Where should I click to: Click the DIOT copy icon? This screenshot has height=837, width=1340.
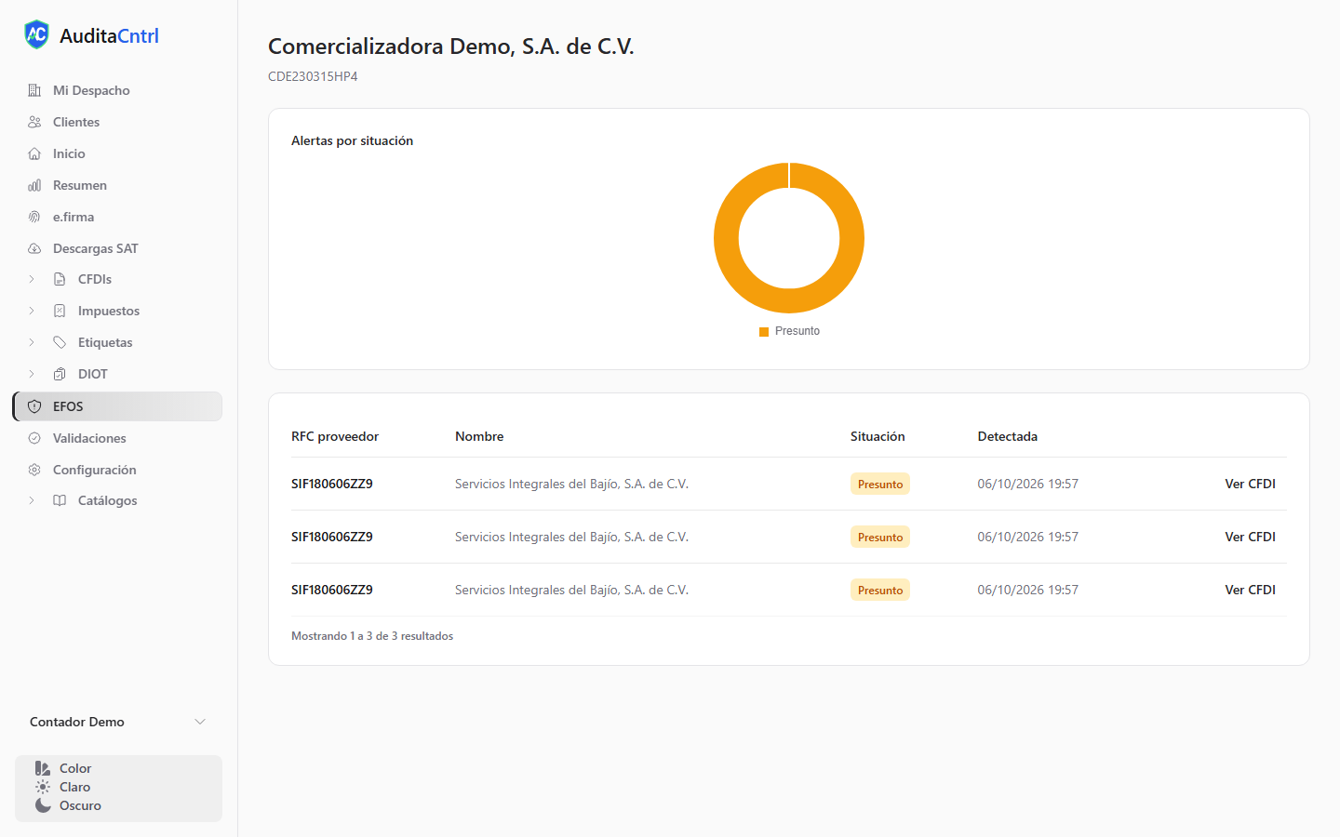60,374
